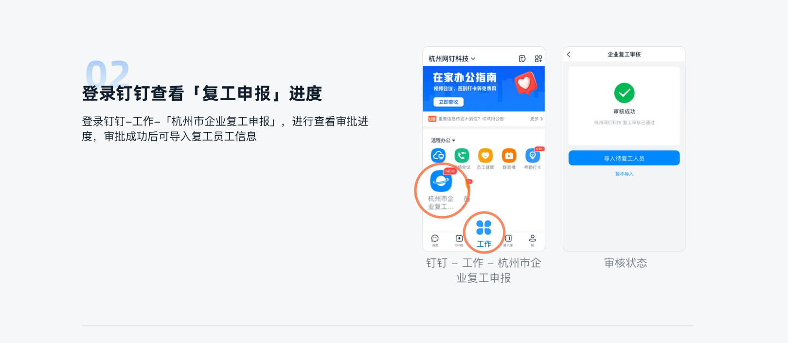Screen dimensions: 788x343
Task: Click the 暂不导入 link
Action: tap(624, 174)
